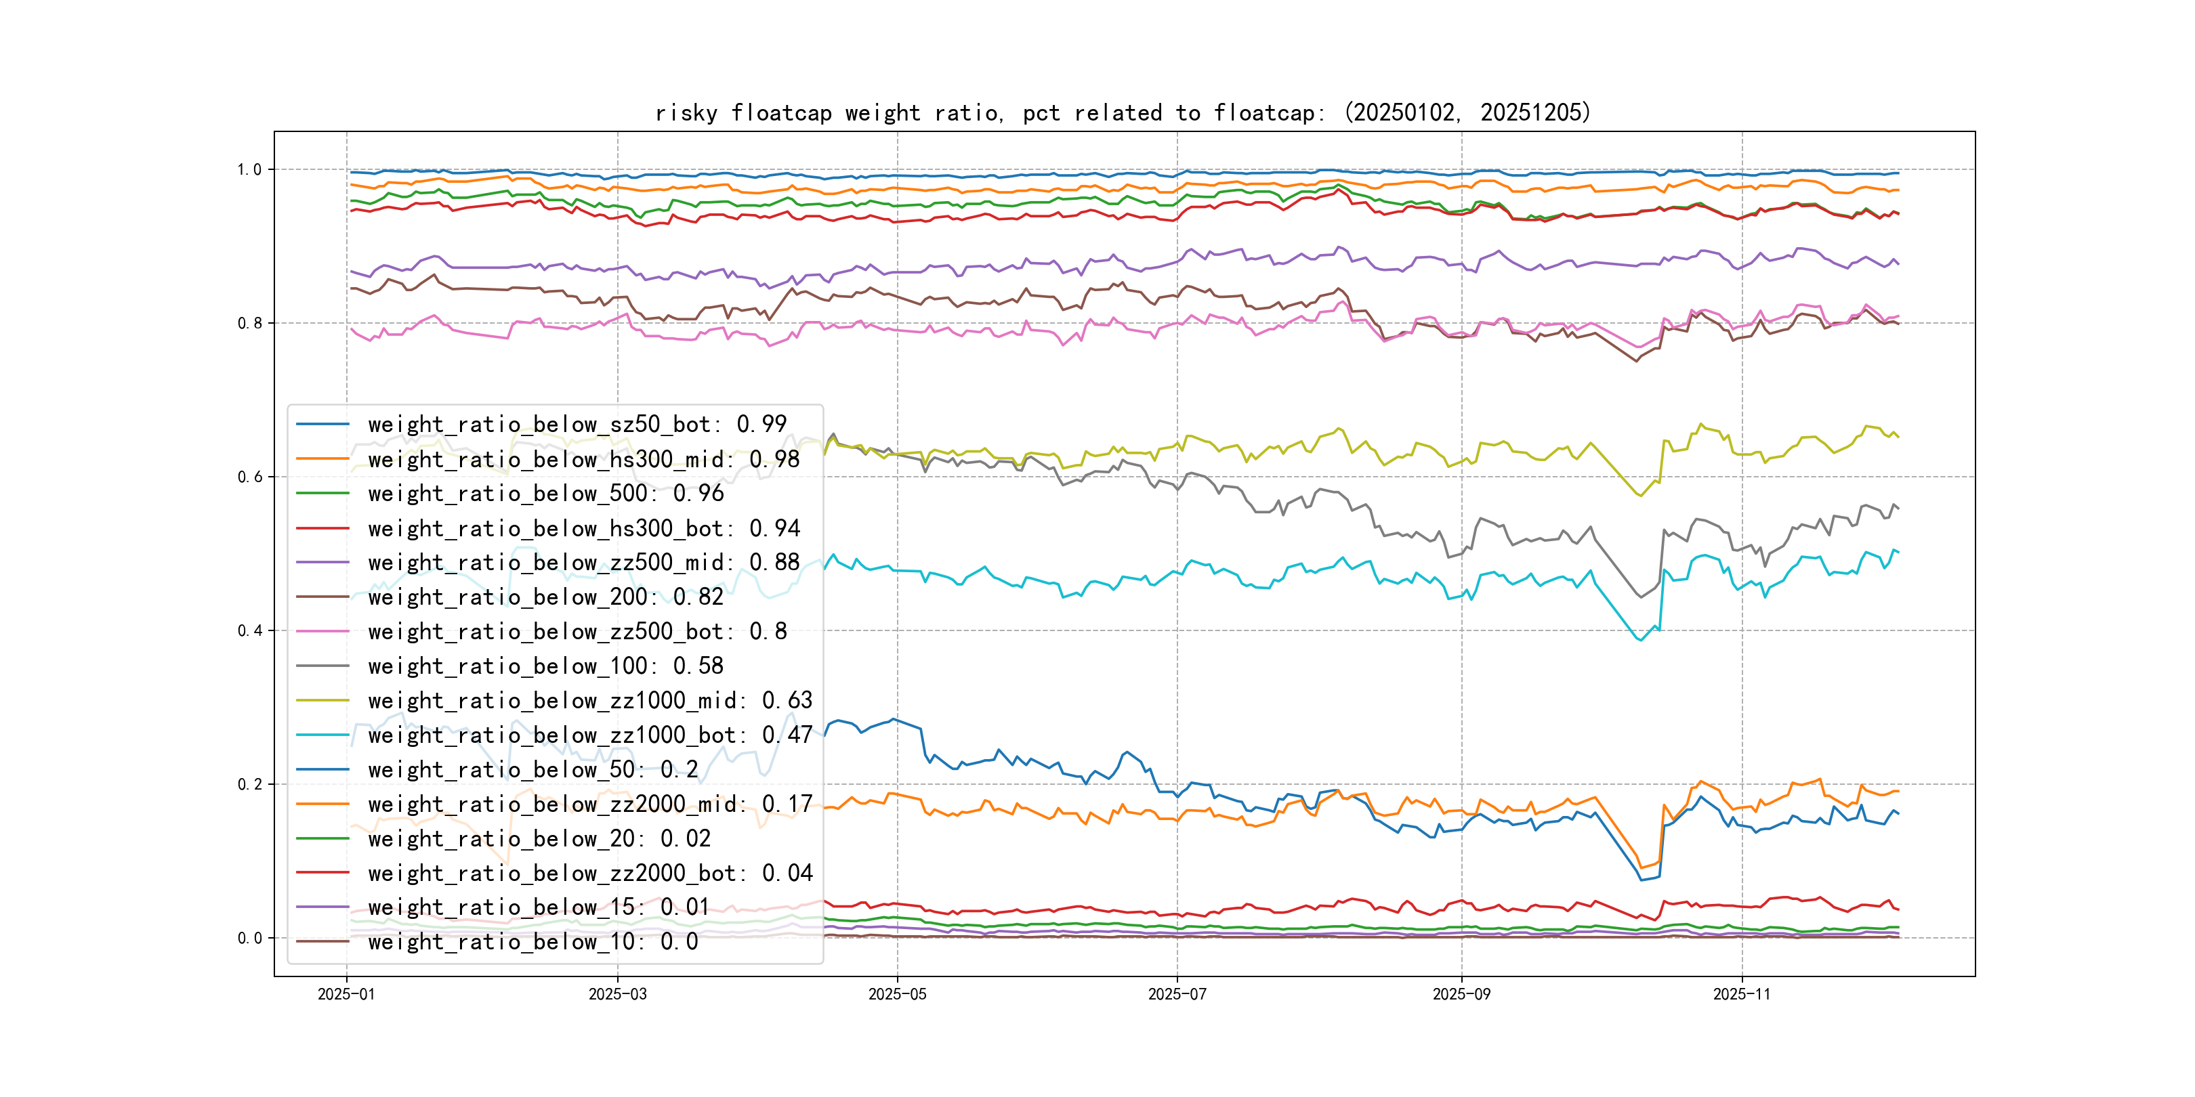Click weight_ratio_below_200 legend label
Screen dimensions: 2195x1097
coord(545,597)
